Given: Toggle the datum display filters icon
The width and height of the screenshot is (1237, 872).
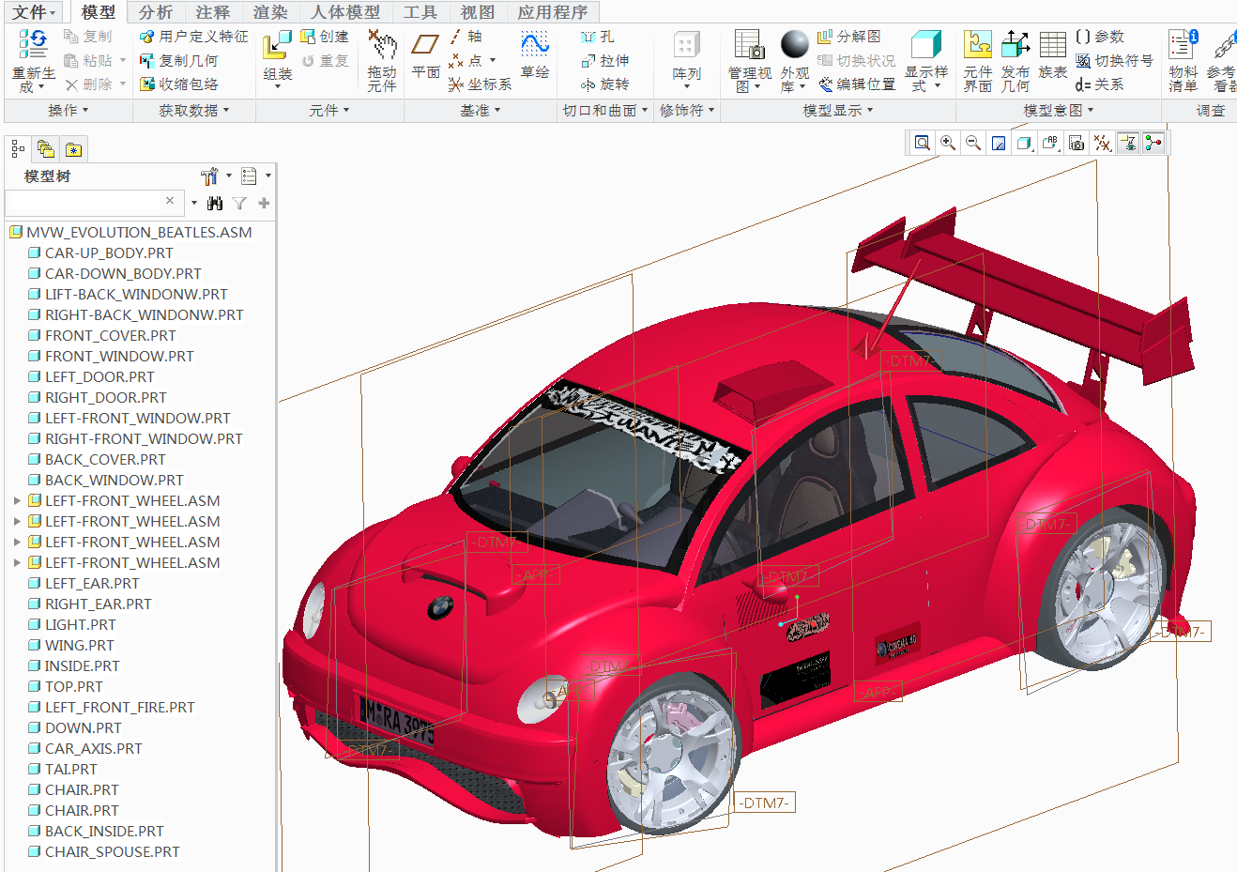Looking at the screenshot, I should click(1102, 143).
